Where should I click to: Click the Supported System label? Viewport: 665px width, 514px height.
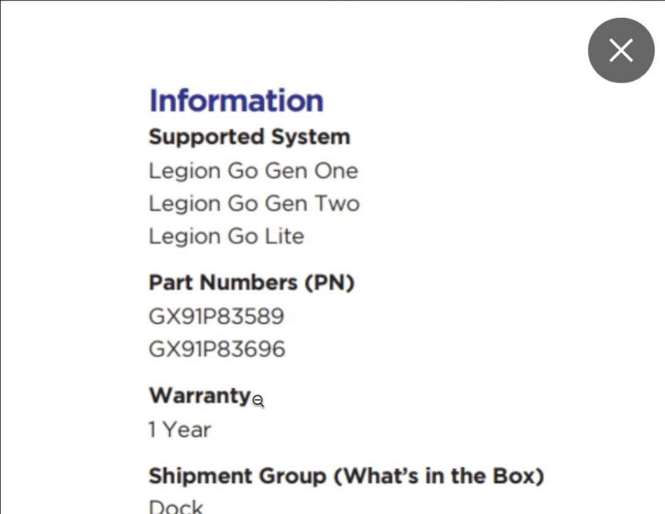[249, 136]
